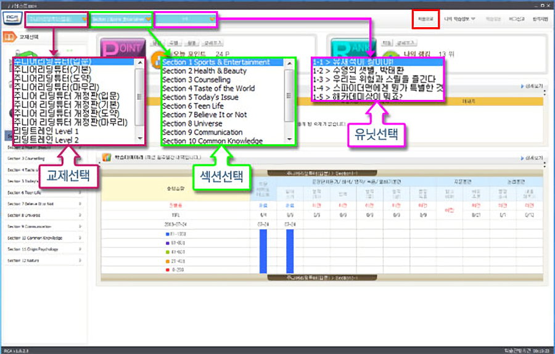Click the red-boxed 학습모드 menu item
This screenshot has height=354, width=555.
[426, 19]
